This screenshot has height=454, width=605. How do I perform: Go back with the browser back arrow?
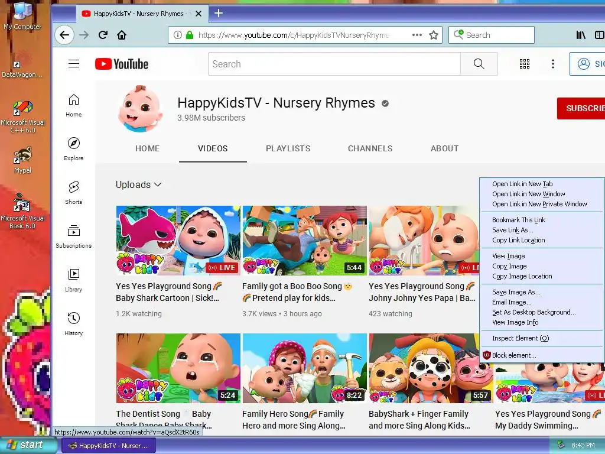(64, 35)
